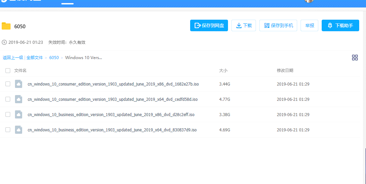The image size is (366, 184).
Task: Click the share timestamp 2019-06-21 01:23
Action: pyautogui.click(x=26, y=42)
